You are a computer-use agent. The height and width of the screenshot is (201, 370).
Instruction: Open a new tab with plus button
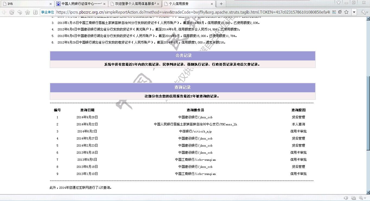pos(221,4)
